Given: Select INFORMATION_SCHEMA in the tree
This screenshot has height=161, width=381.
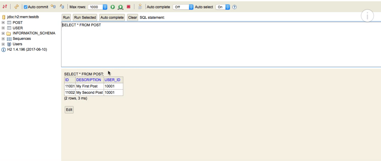Looking at the screenshot, I should pyautogui.click(x=34, y=33).
